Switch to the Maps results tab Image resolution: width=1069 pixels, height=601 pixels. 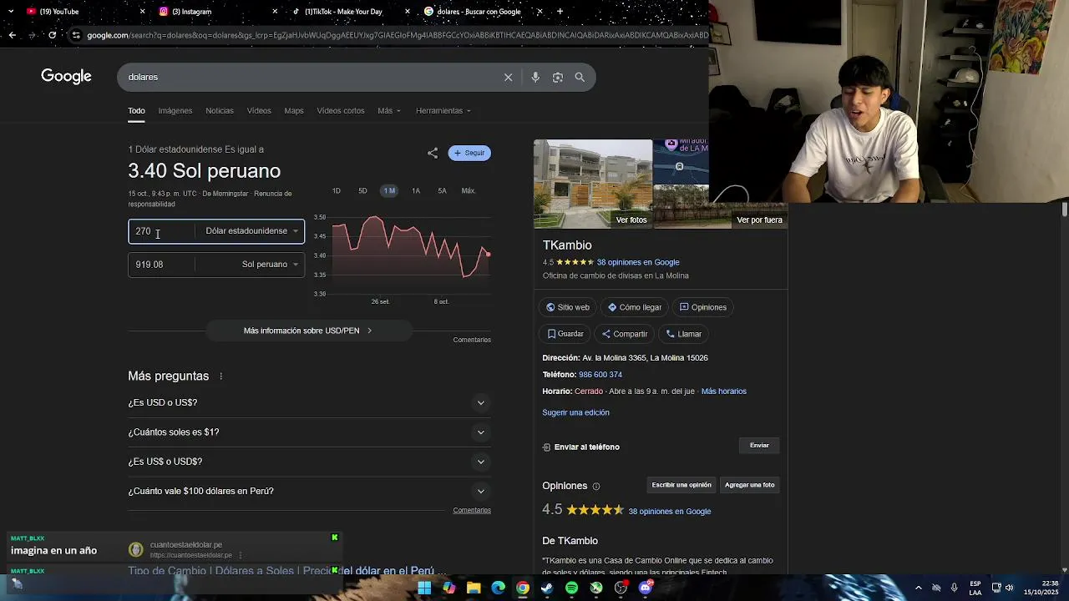tap(294, 111)
